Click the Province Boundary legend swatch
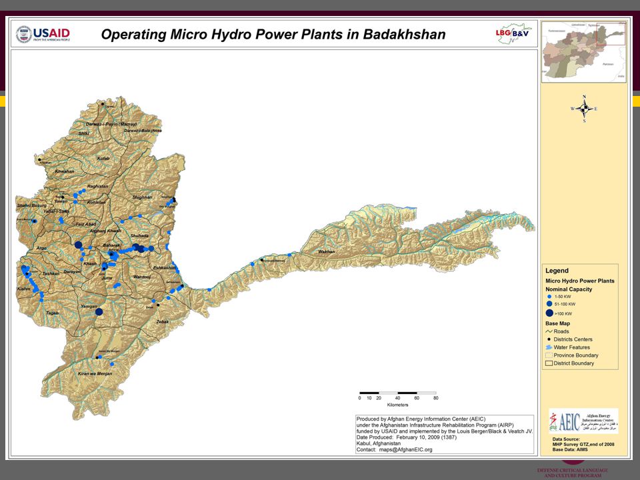The height and width of the screenshot is (480, 640). pyautogui.click(x=549, y=355)
